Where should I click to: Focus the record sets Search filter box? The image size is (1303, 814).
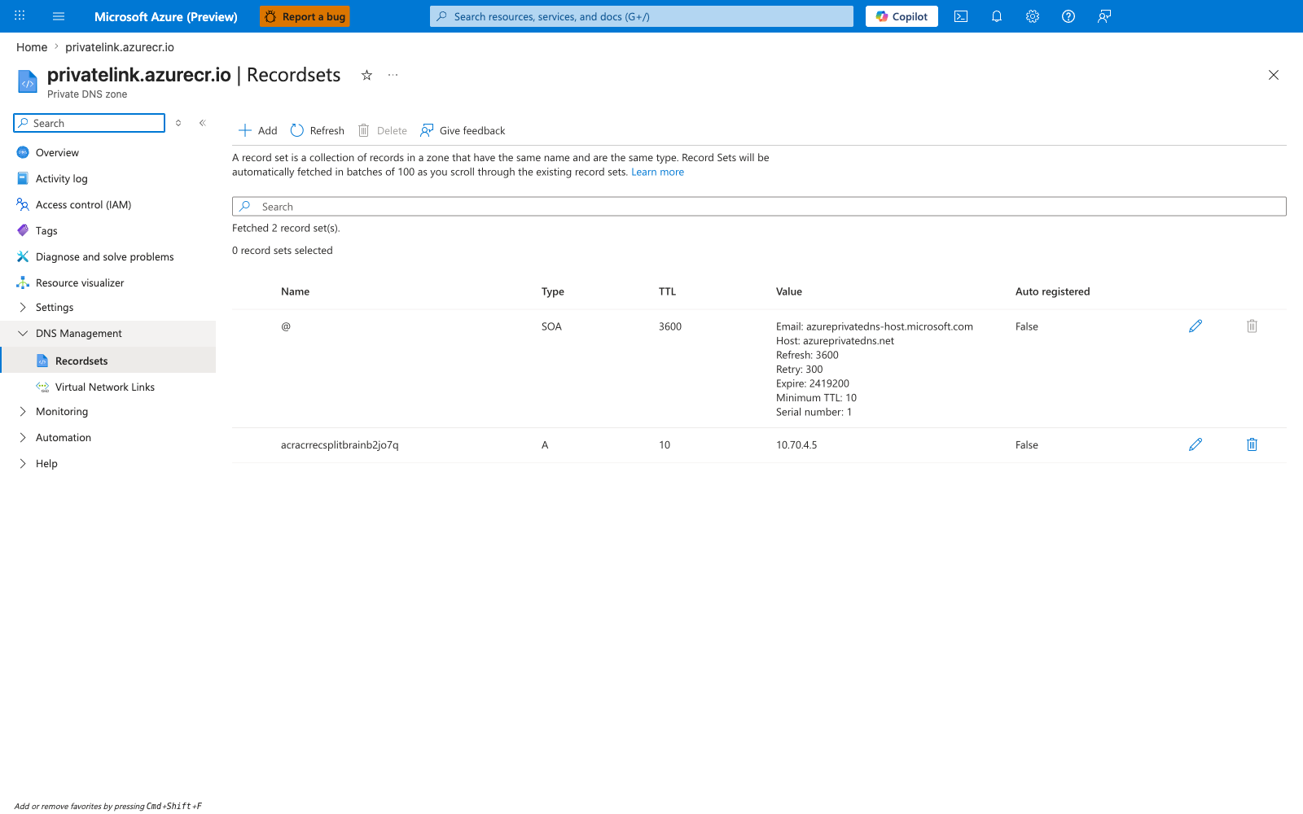pyautogui.click(x=759, y=207)
